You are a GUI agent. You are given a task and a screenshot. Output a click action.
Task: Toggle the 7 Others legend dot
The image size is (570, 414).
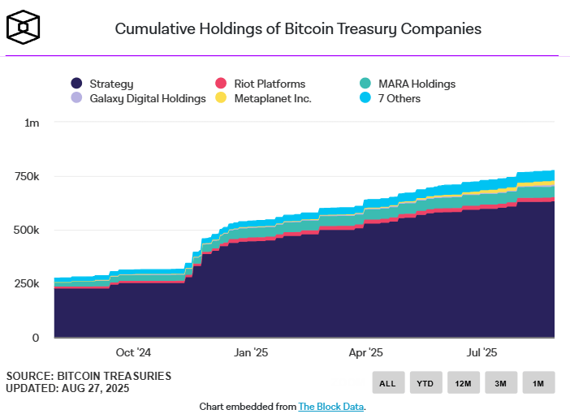click(x=365, y=97)
